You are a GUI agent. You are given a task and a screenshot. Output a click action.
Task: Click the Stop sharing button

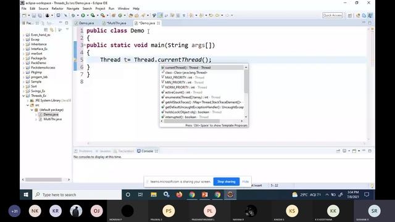pyautogui.click(x=227, y=181)
